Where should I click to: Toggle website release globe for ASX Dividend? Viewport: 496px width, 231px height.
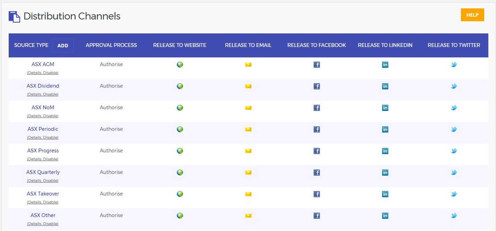(x=180, y=86)
